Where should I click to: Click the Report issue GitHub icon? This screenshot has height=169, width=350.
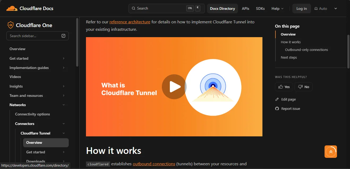pyautogui.click(x=277, y=109)
